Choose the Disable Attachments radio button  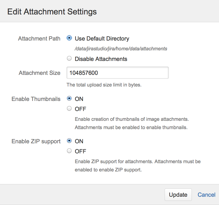pos(69,59)
